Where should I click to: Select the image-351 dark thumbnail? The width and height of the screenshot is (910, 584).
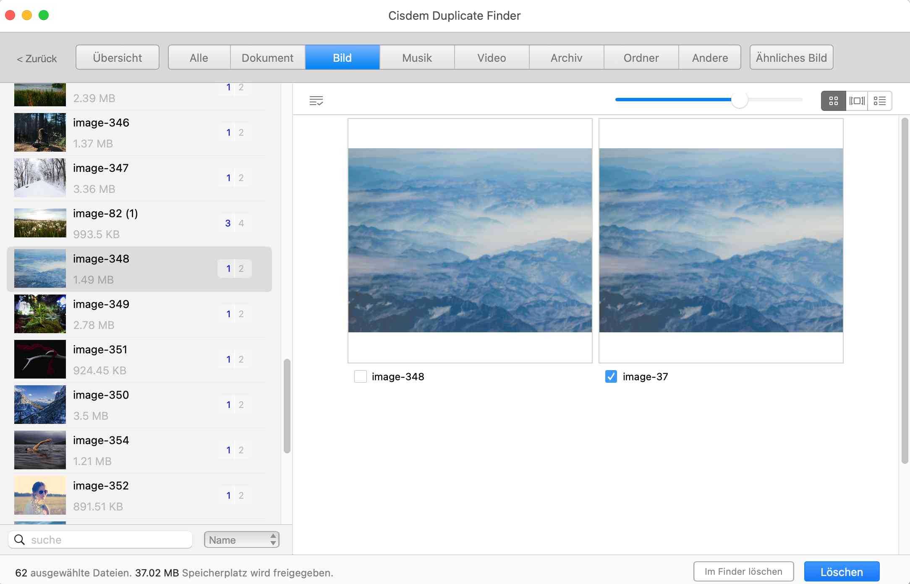40,359
